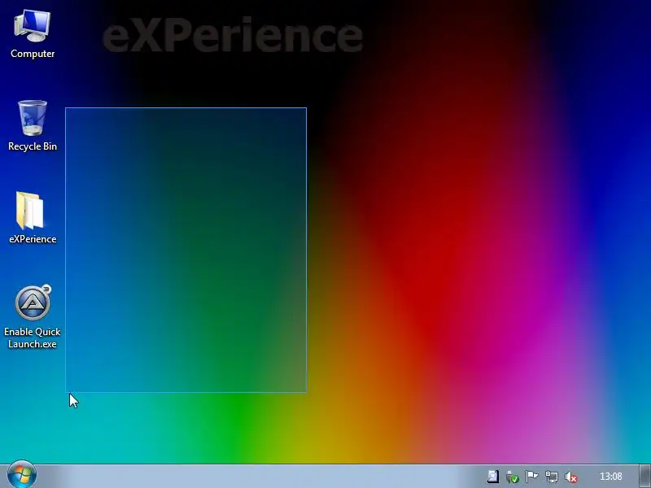Image resolution: width=651 pixels, height=488 pixels.
Task: Open the network connection tray icon
Action: click(552, 477)
